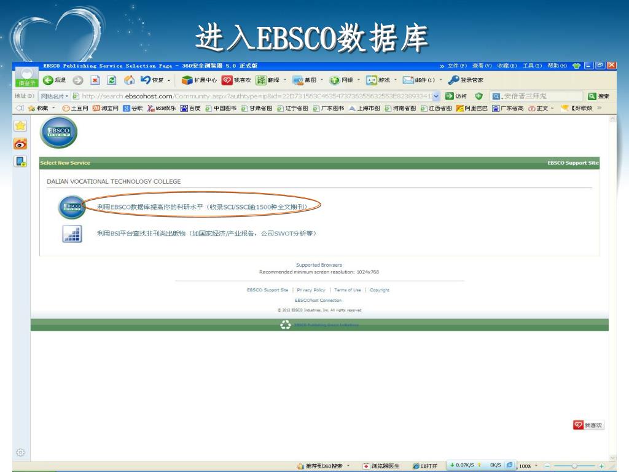The height and width of the screenshot is (472, 629).
Task: Open the Mail (邮件) dropdown arrow
Action: [441, 80]
